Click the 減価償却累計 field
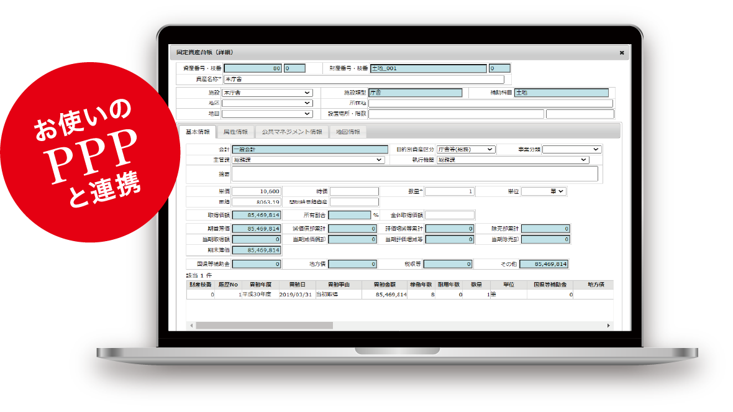733x412 pixels. pyautogui.click(x=352, y=229)
